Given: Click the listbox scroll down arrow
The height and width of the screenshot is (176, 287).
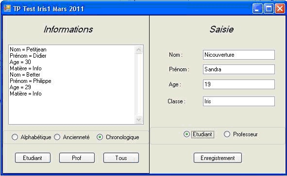Looking at the screenshot, I should [139, 120].
